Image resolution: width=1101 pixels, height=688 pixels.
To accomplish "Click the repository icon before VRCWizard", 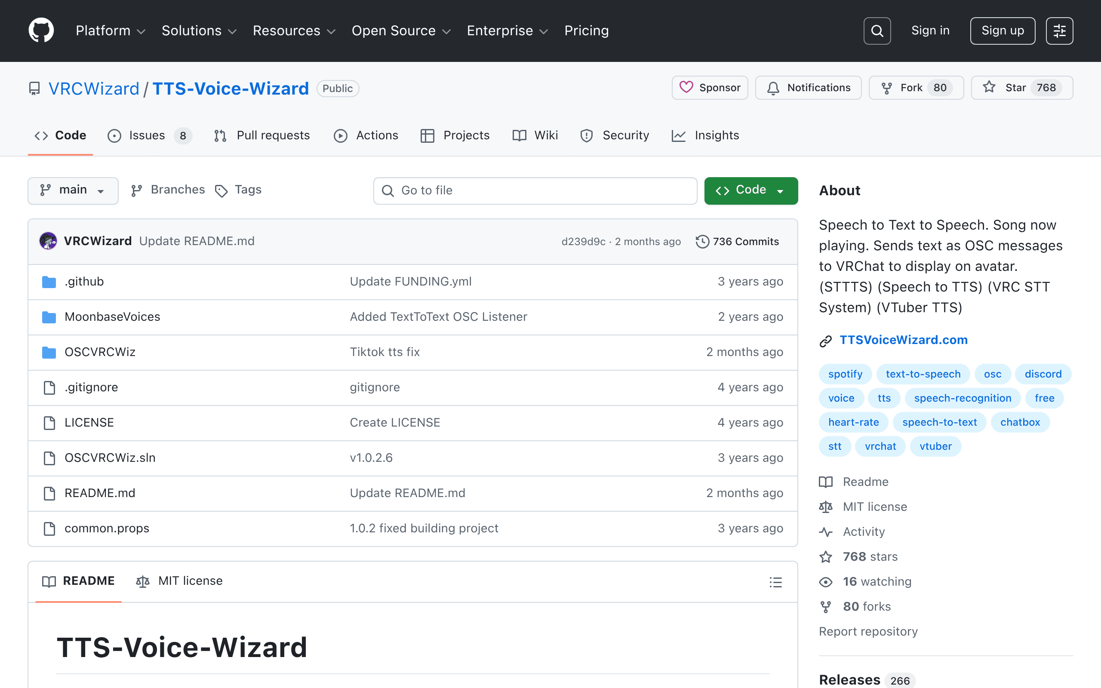I will pyautogui.click(x=34, y=89).
